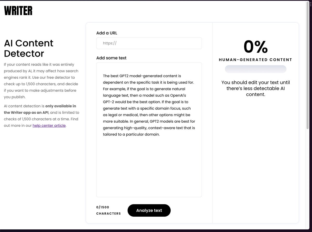Click the human-generated content progress bar
Image resolution: width=312 pixels, height=232 pixels.
(256, 69)
